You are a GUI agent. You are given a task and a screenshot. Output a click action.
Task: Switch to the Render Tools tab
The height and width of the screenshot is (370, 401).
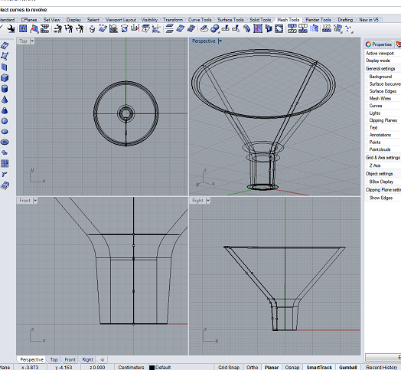318,20
